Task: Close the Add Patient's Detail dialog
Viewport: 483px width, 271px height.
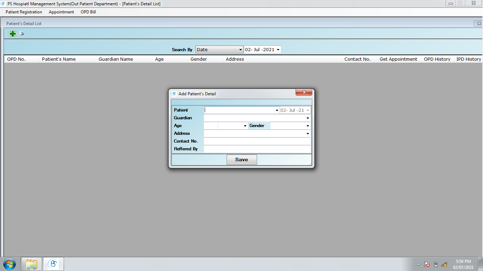Action: pos(304,92)
